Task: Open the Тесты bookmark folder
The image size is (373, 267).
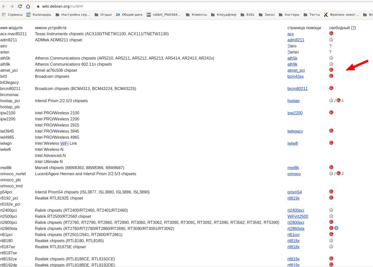Action: [312, 15]
